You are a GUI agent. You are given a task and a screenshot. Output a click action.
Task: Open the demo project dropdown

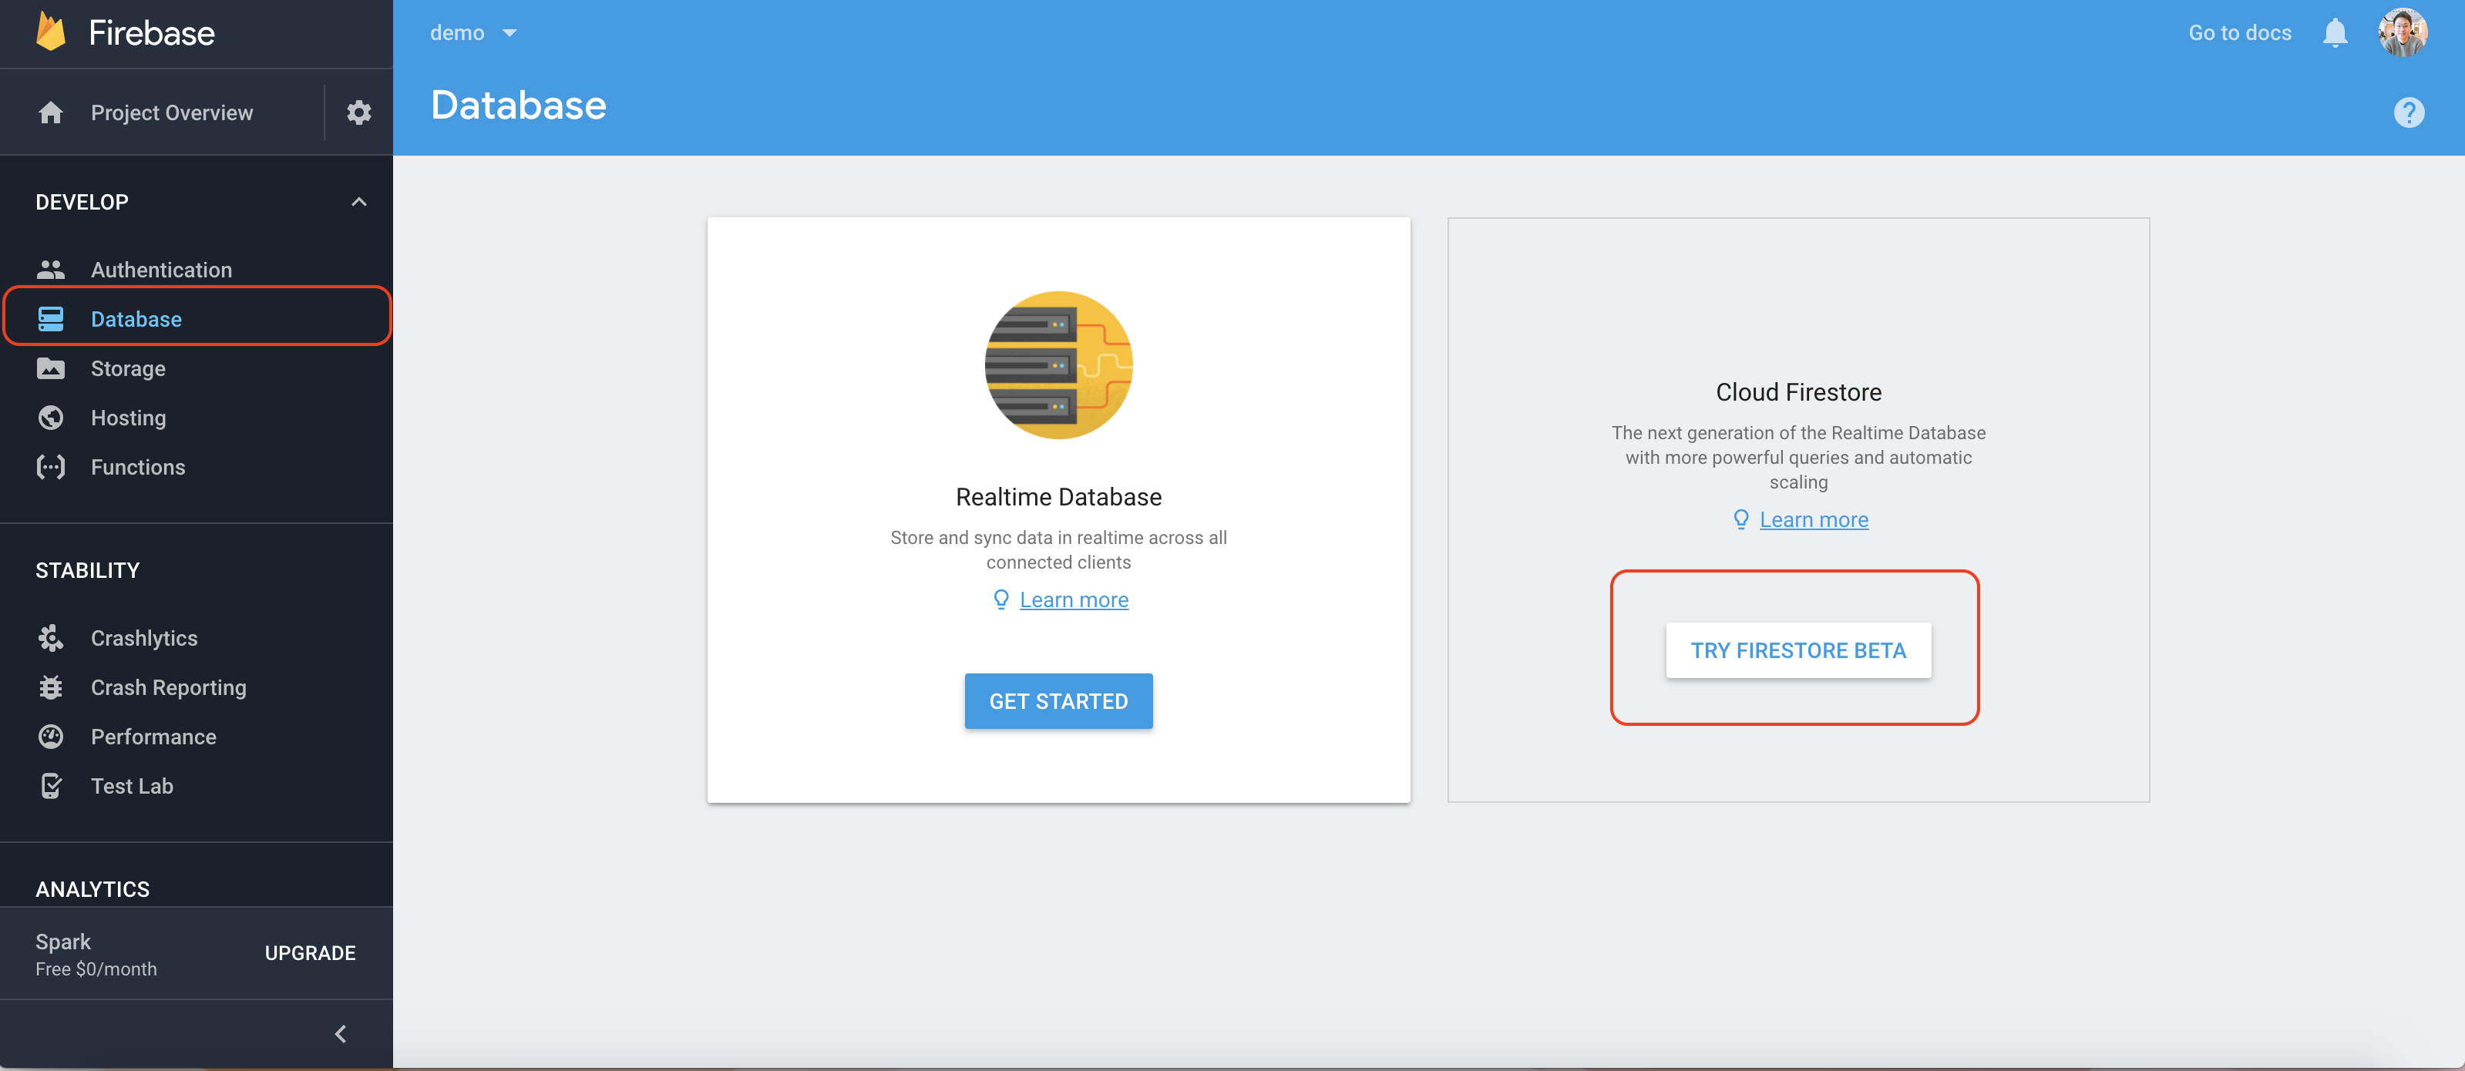coord(475,32)
